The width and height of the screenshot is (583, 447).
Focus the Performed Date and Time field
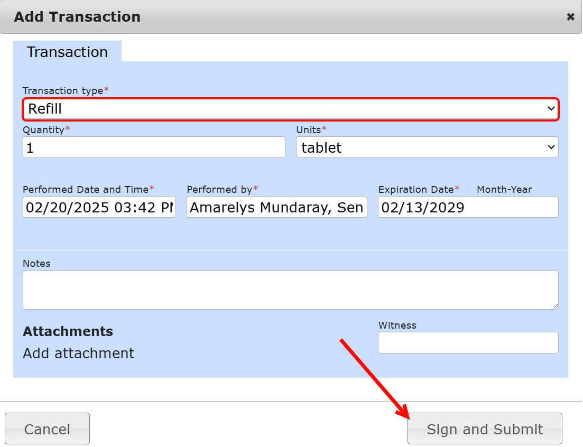tap(99, 207)
